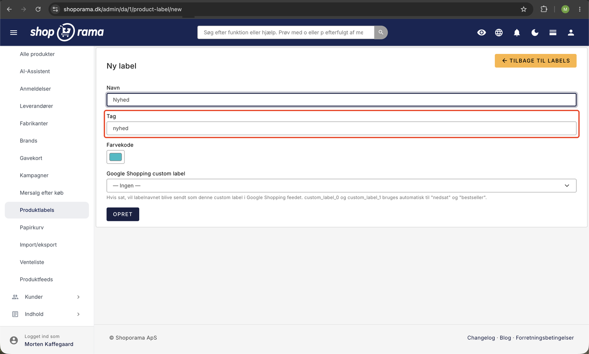Open the user account icon
Viewport: 589px width, 354px height.
571,32
